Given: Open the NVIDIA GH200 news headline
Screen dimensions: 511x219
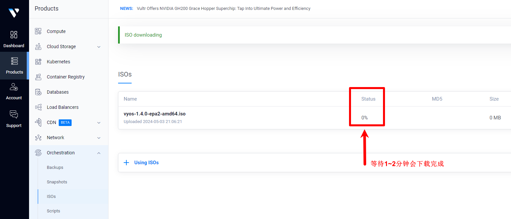Looking at the screenshot, I should (224, 9).
